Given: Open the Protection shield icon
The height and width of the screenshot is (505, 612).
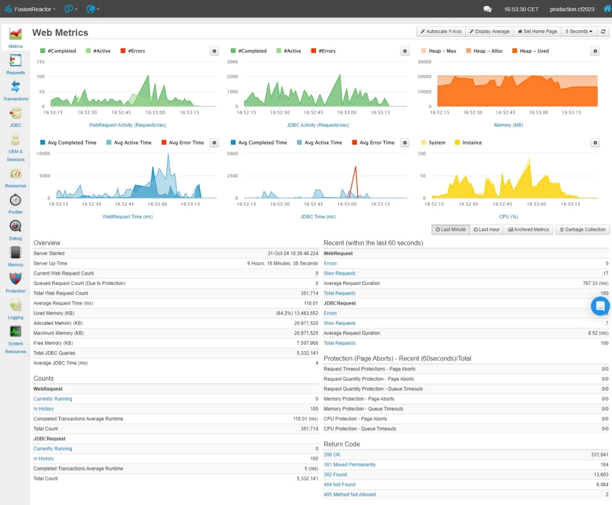Looking at the screenshot, I should pyautogui.click(x=15, y=279).
